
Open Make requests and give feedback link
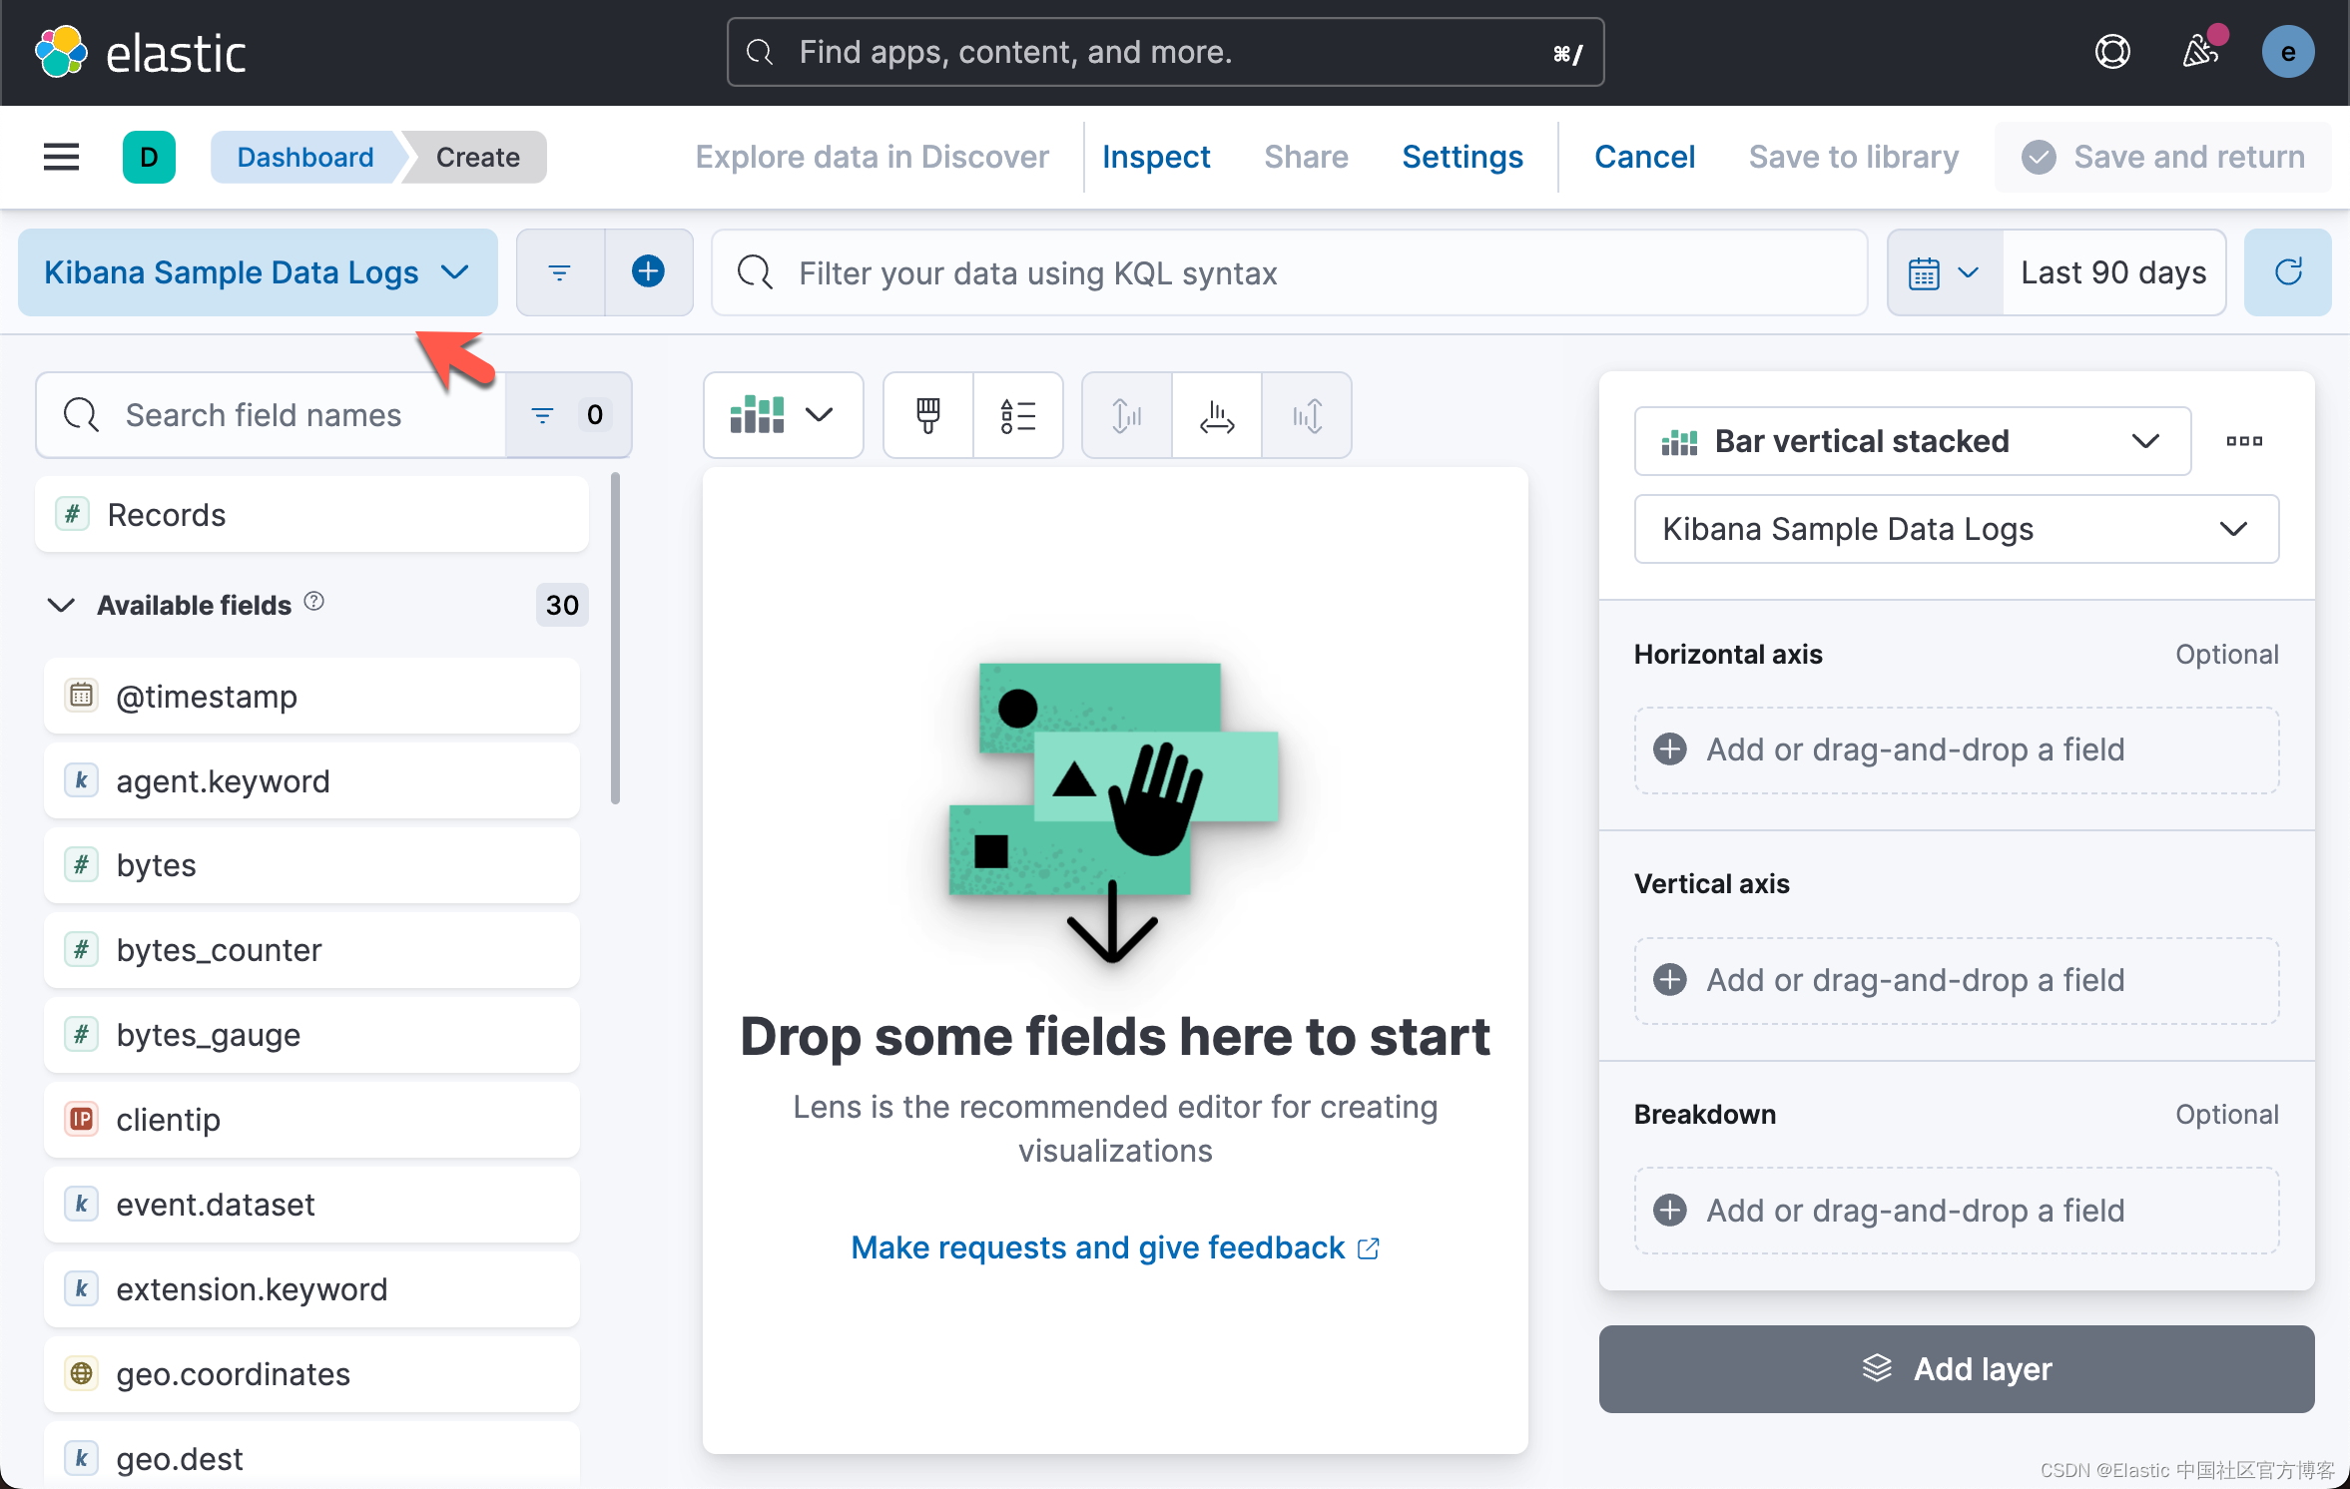pyautogui.click(x=1115, y=1247)
